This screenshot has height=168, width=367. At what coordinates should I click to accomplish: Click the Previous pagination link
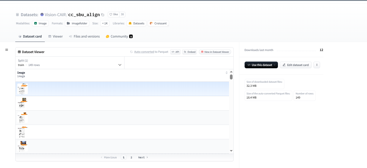(x=109, y=157)
